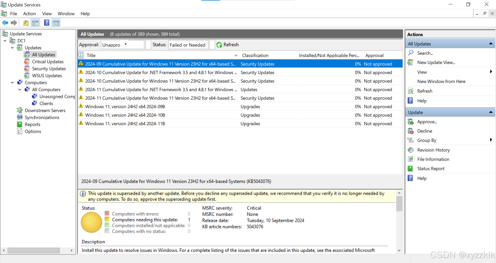Select 2024-11 Windows 11 23H2 cumulative update
Image resolution: width=496 pixels, height=263 pixels.
tap(240, 98)
